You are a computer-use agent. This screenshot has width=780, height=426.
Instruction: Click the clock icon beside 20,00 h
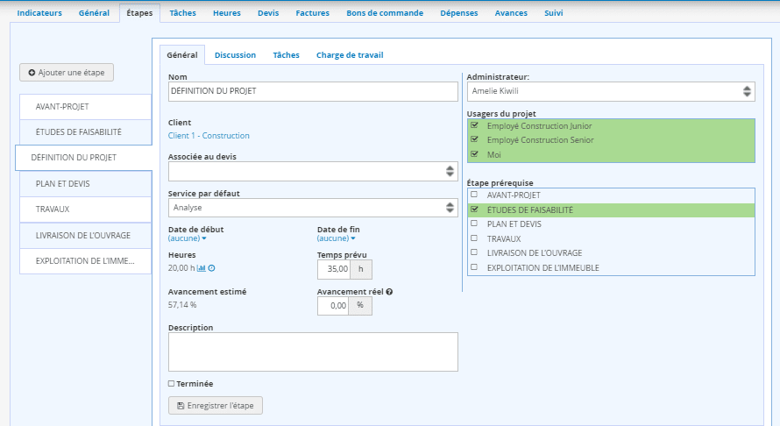(211, 268)
